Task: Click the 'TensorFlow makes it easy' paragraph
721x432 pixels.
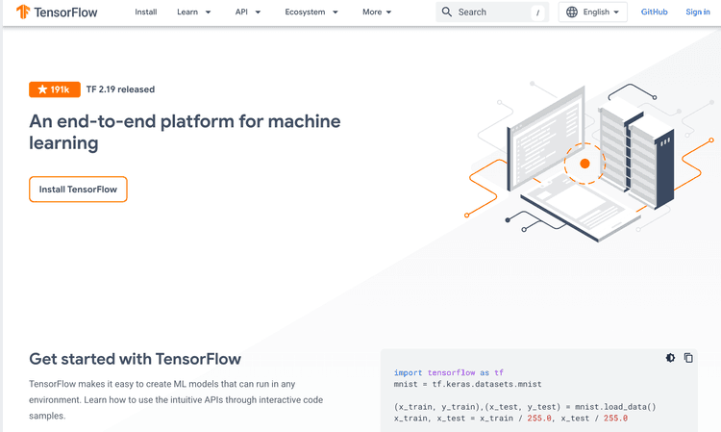Action: tap(176, 400)
